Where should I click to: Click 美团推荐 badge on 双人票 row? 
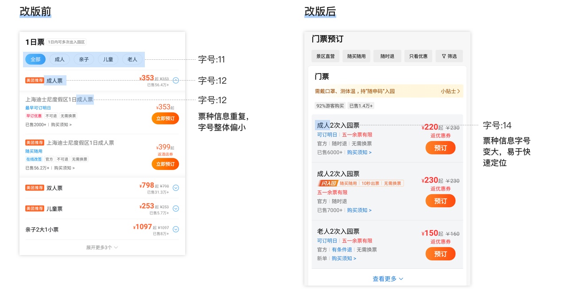pos(35,187)
